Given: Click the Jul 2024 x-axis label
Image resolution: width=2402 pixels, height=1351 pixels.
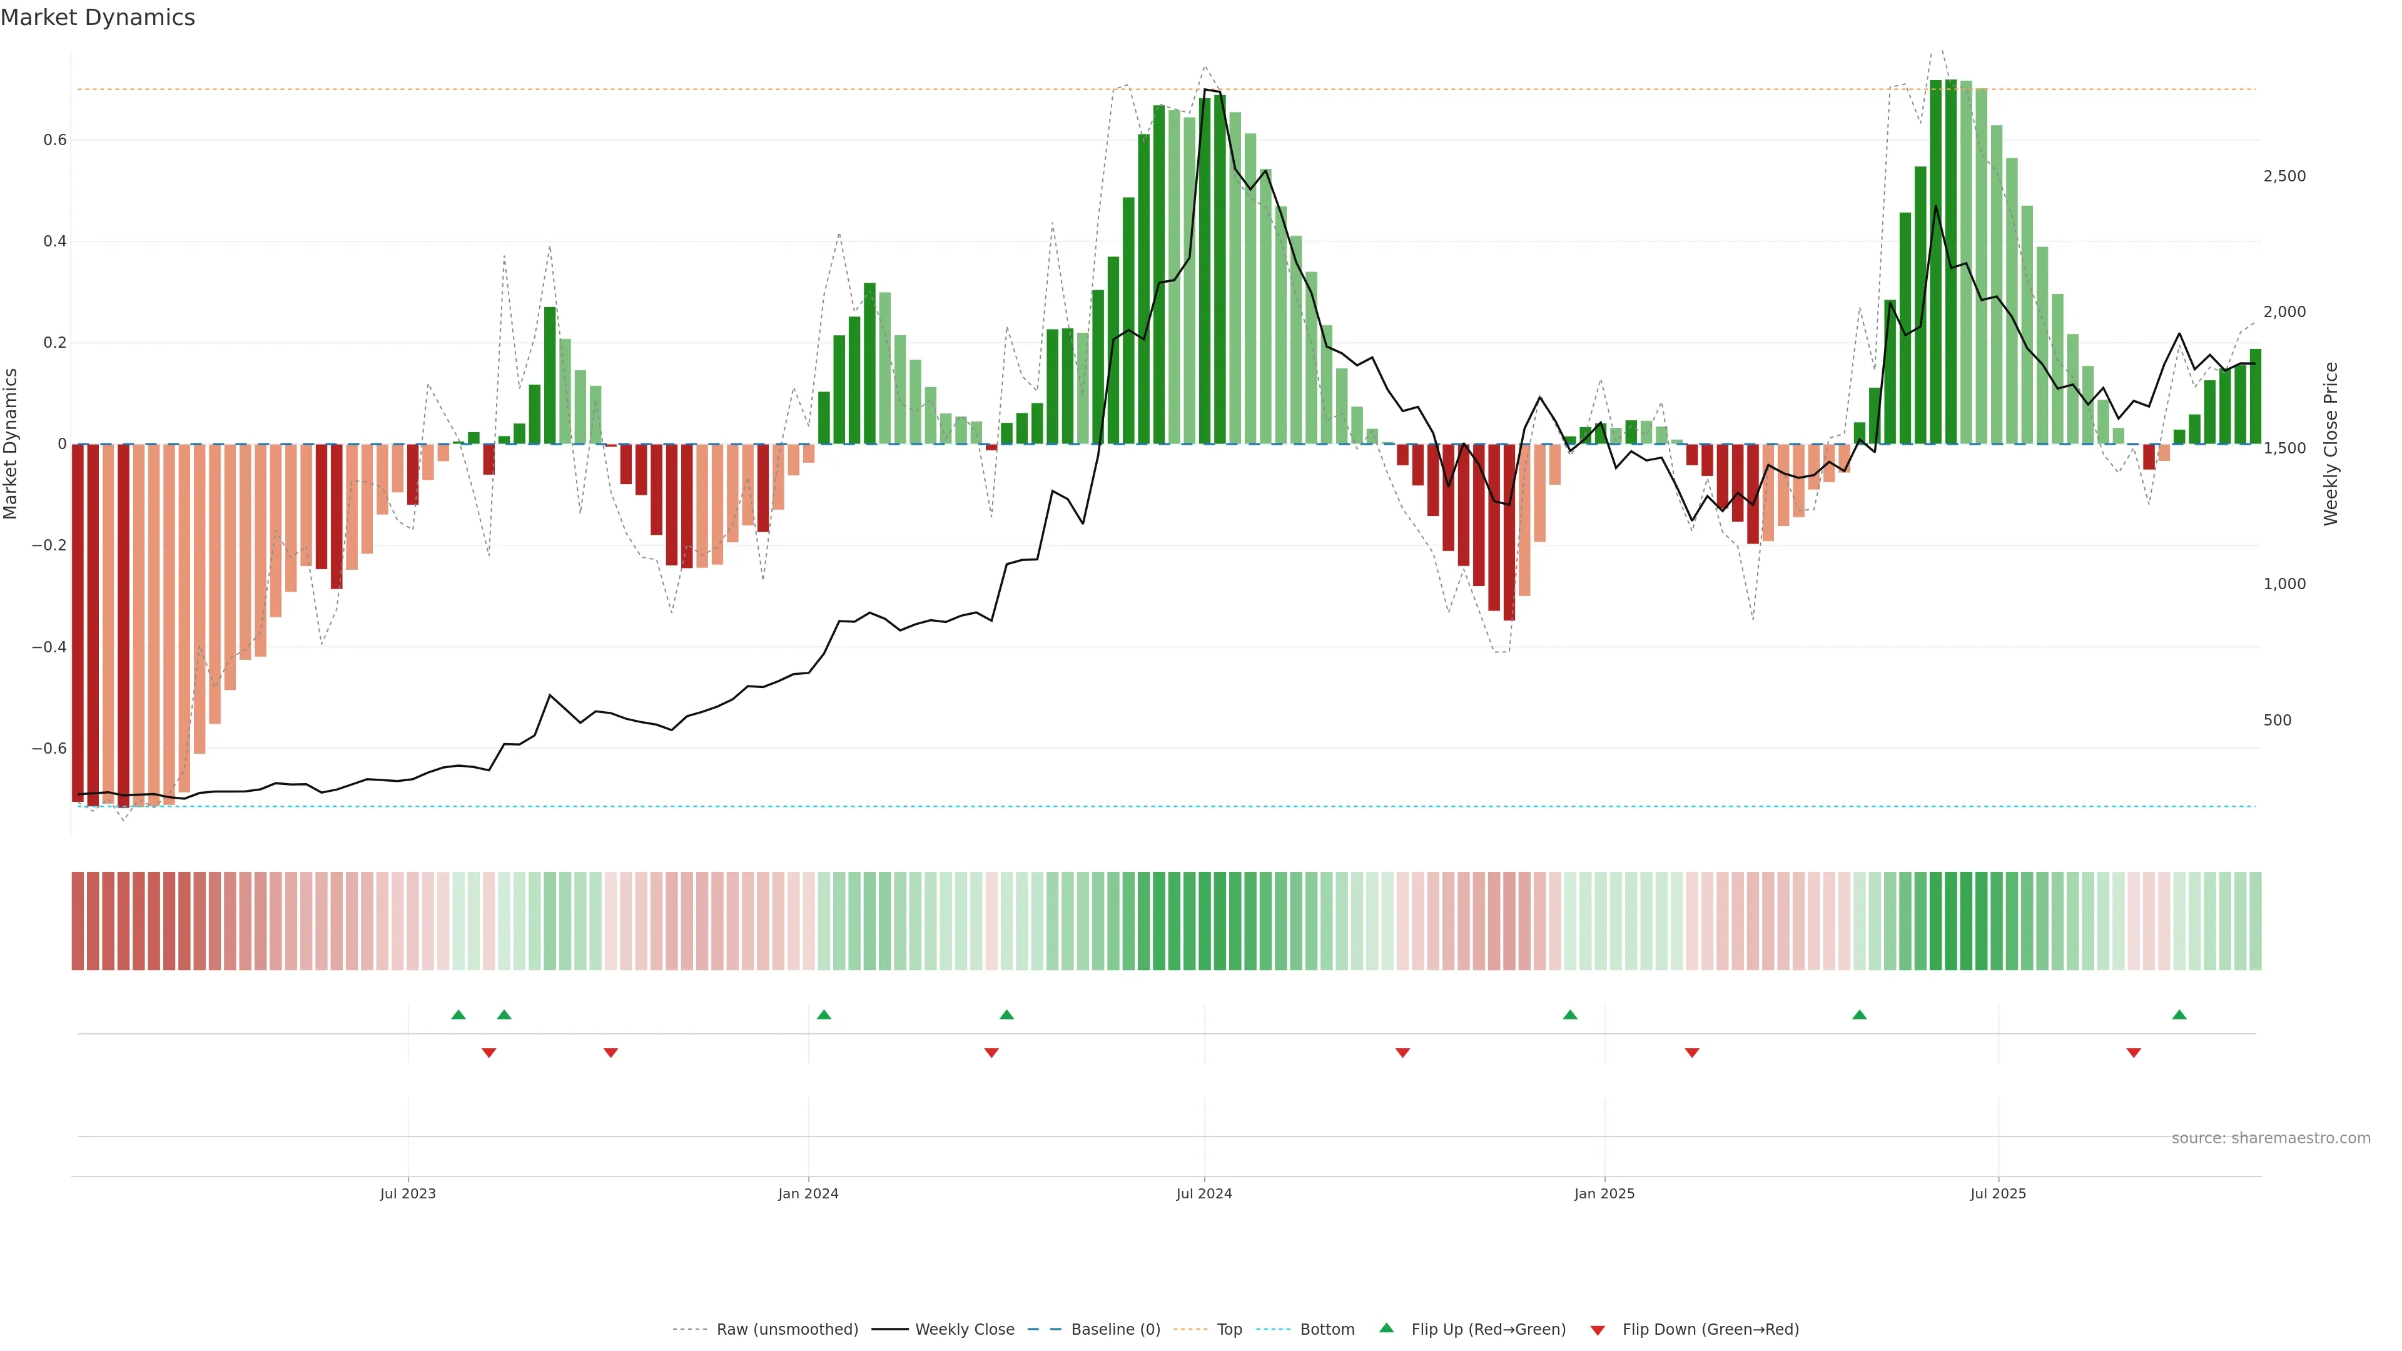Looking at the screenshot, I should 1204,1193.
